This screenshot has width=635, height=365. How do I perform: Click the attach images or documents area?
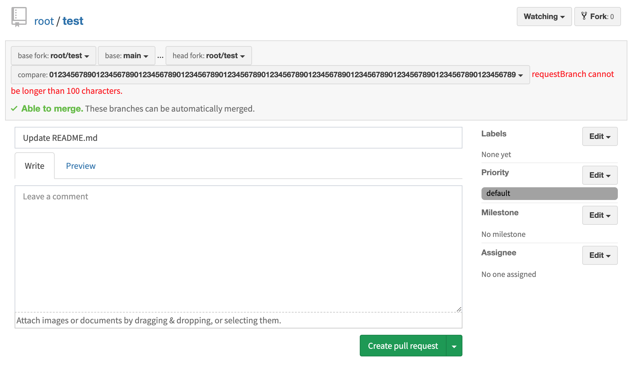[x=238, y=320]
